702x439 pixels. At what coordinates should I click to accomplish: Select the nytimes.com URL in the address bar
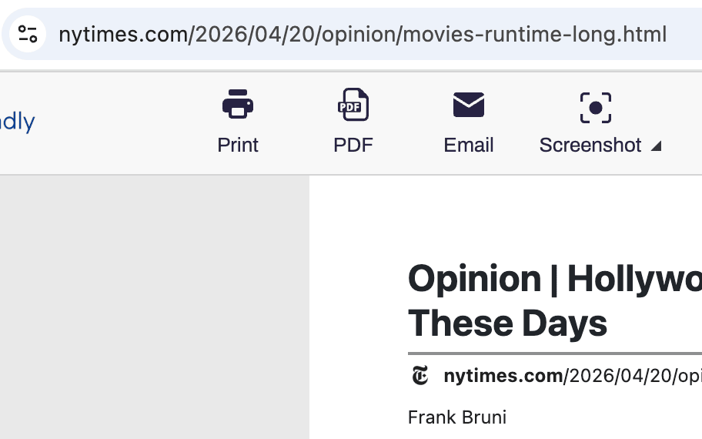pyautogui.click(x=363, y=35)
